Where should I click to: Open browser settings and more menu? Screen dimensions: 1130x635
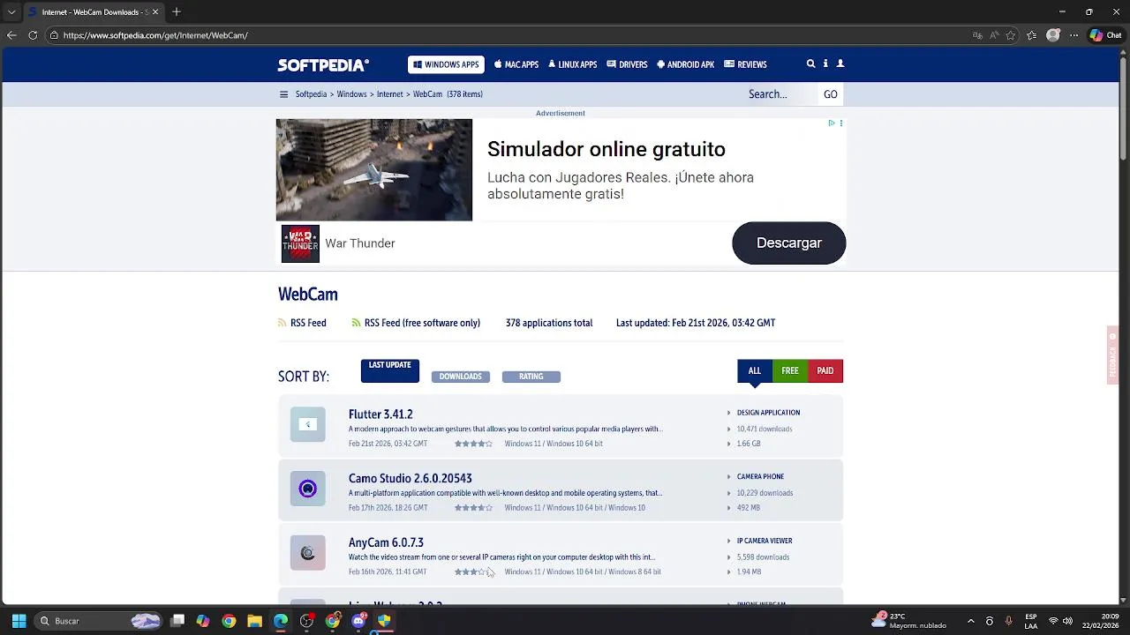[x=1073, y=35]
